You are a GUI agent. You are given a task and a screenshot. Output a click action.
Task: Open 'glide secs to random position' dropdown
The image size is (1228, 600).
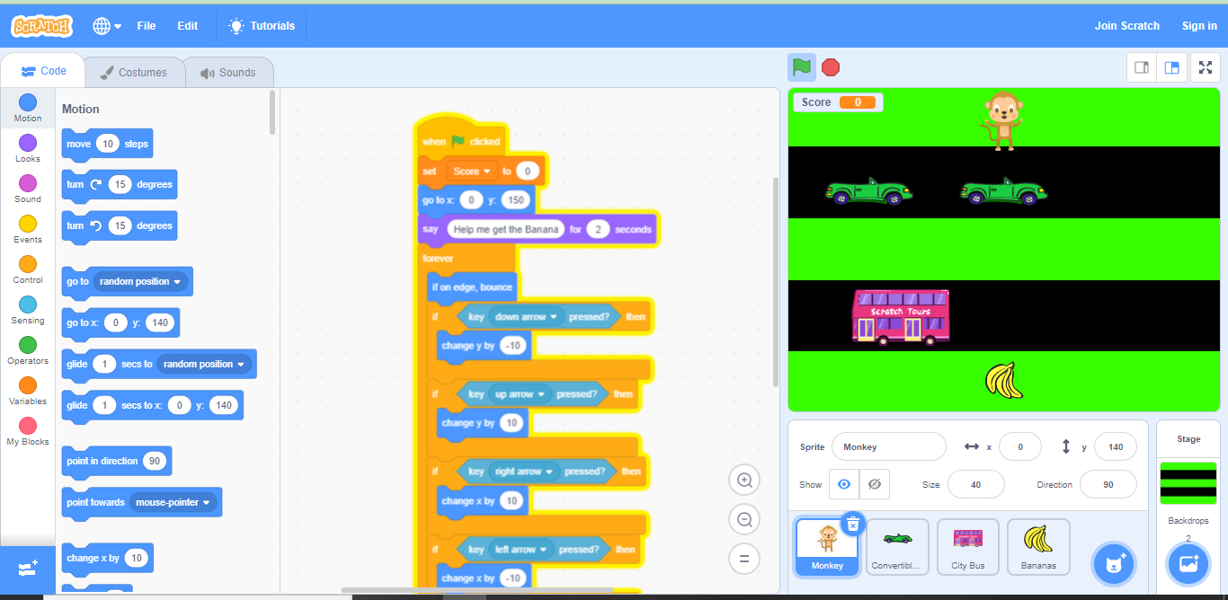tap(204, 364)
